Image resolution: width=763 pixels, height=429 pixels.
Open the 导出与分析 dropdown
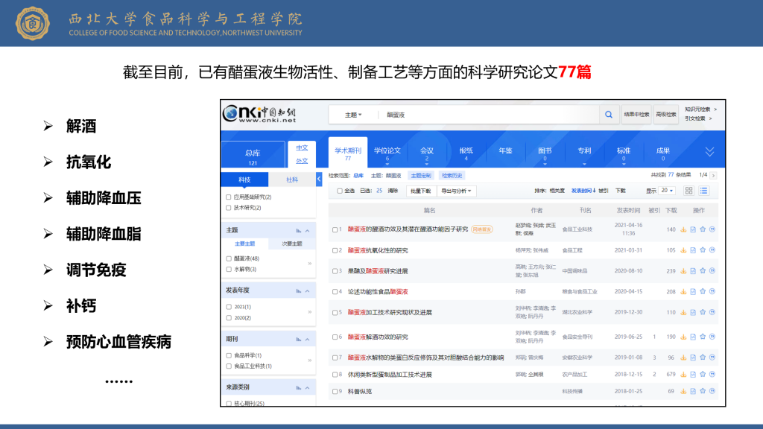[x=458, y=191]
